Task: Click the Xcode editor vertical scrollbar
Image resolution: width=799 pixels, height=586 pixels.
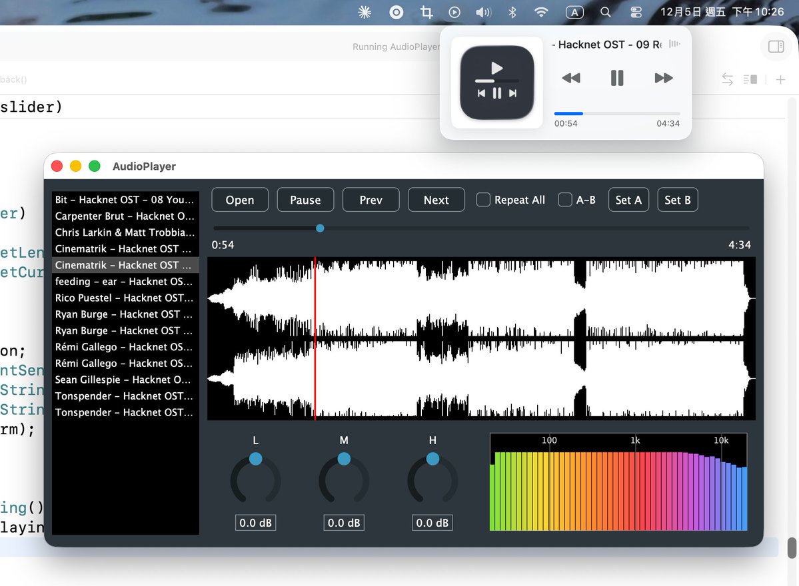Action: pyautogui.click(x=792, y=548)
